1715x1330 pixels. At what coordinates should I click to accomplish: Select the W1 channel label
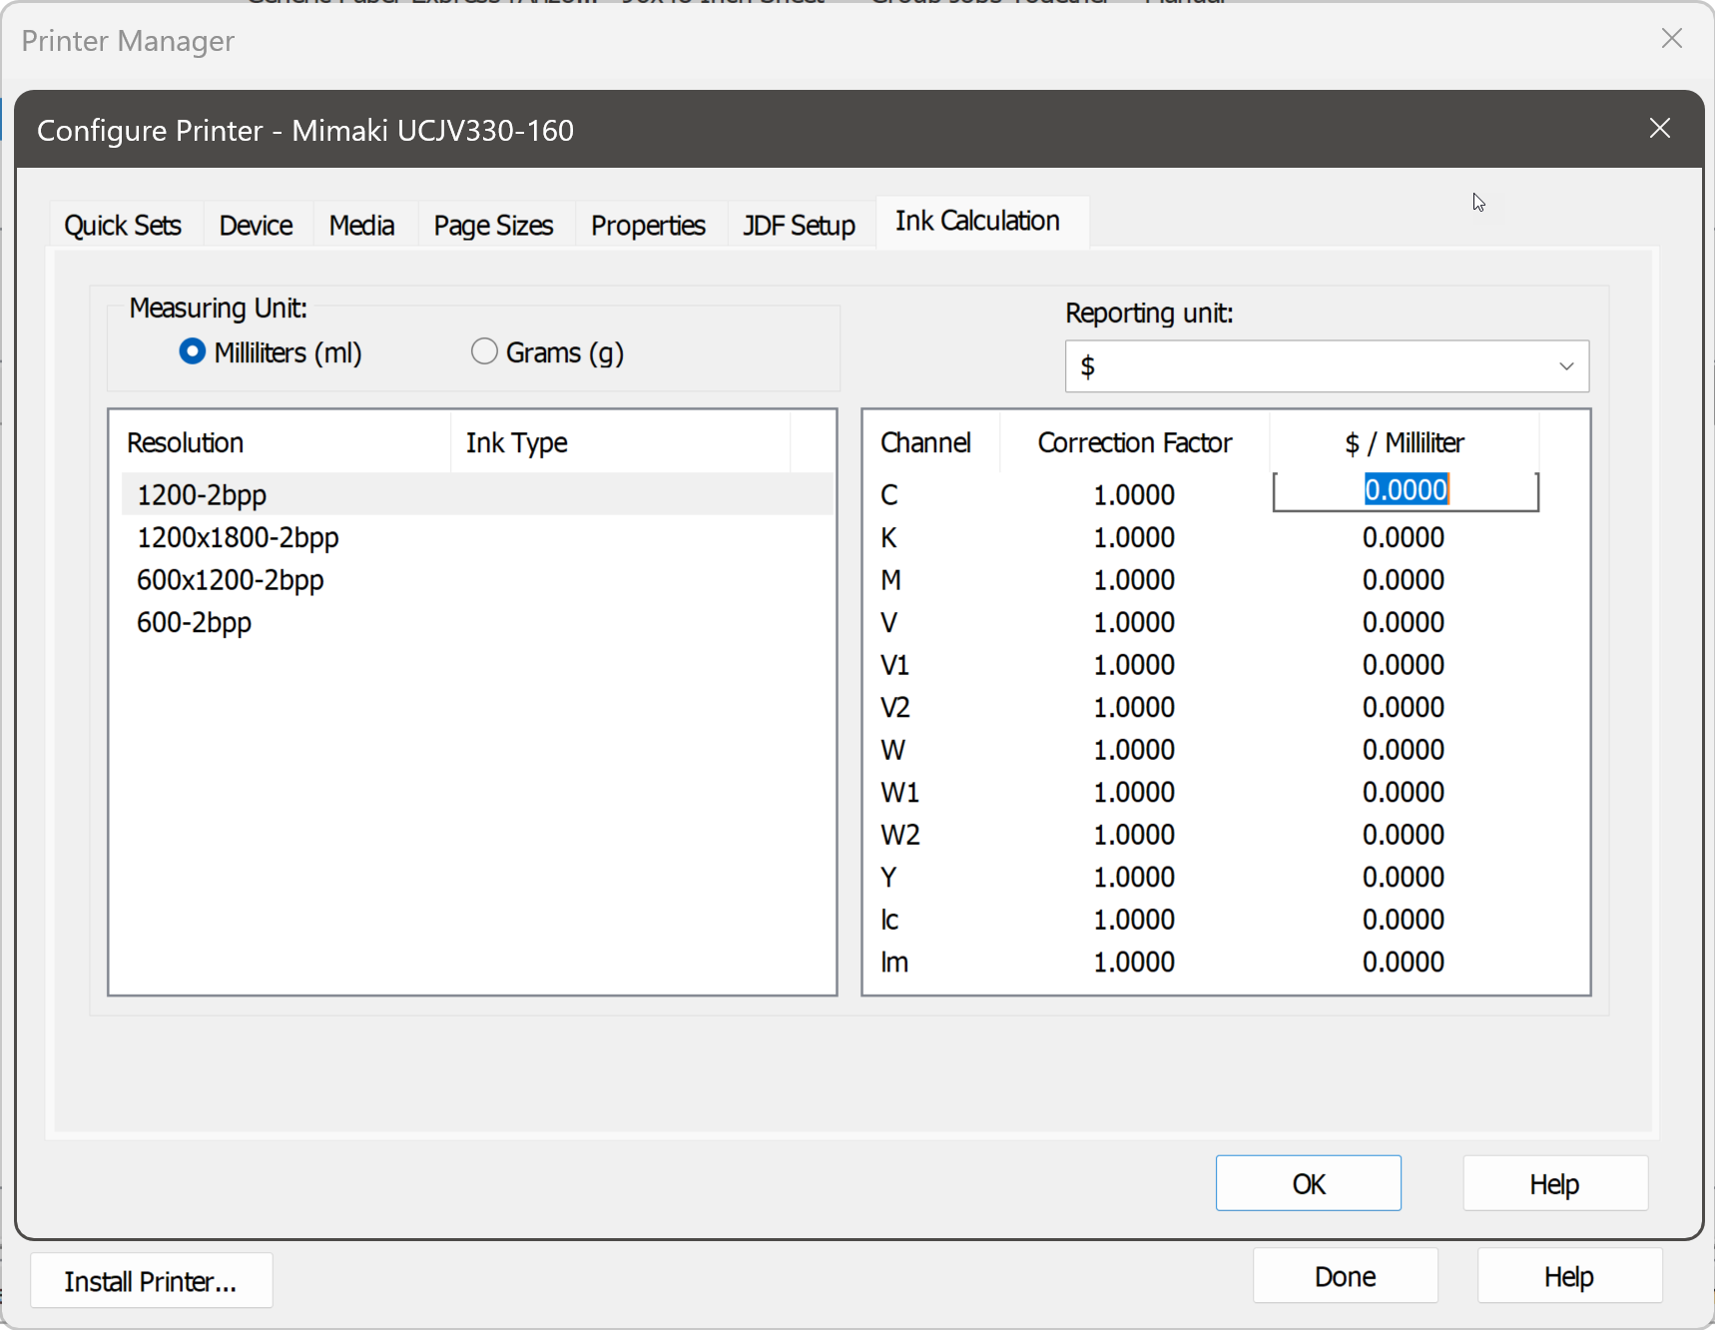pos(899,792)
